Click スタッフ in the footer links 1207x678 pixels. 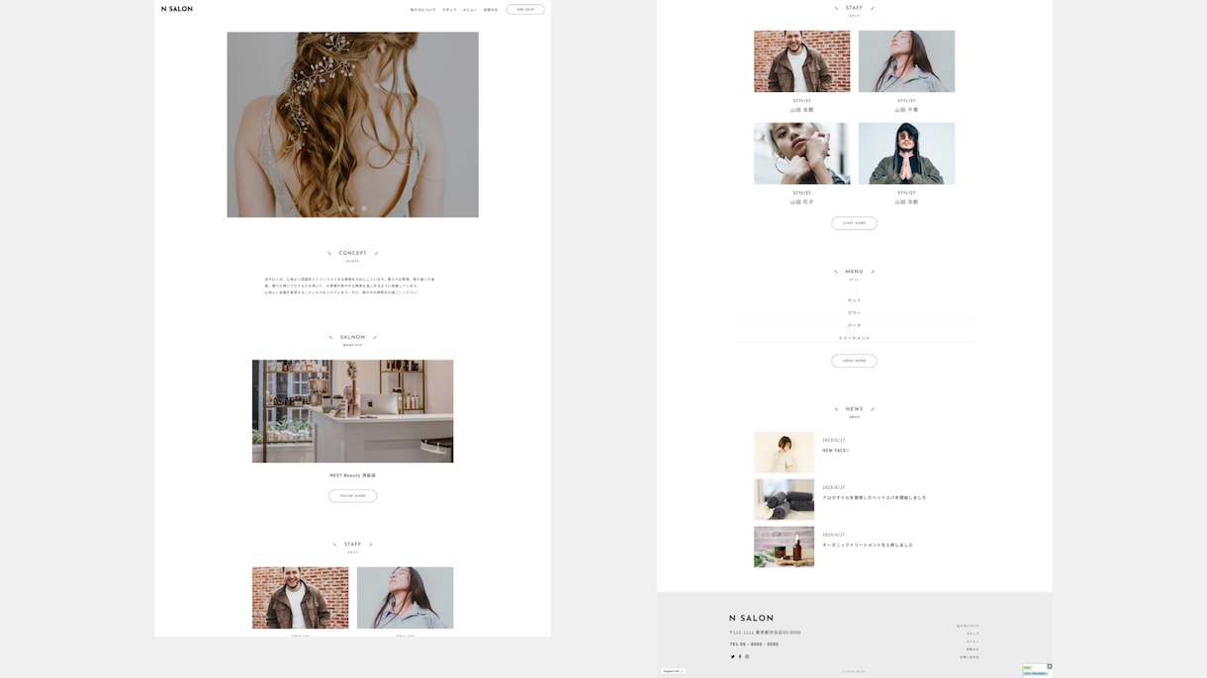[x=973, y=634]
